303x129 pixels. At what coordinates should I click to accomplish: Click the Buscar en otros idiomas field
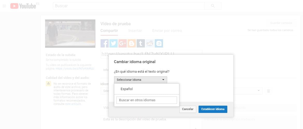(x=146, y=100)
